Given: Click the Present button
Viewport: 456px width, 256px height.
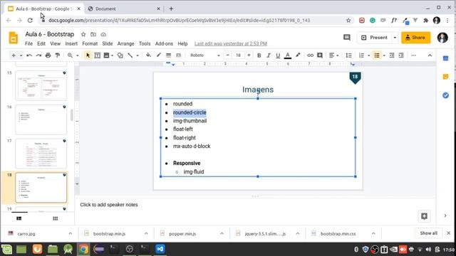Looking at the screenshot, I should (x=375, y=38).
